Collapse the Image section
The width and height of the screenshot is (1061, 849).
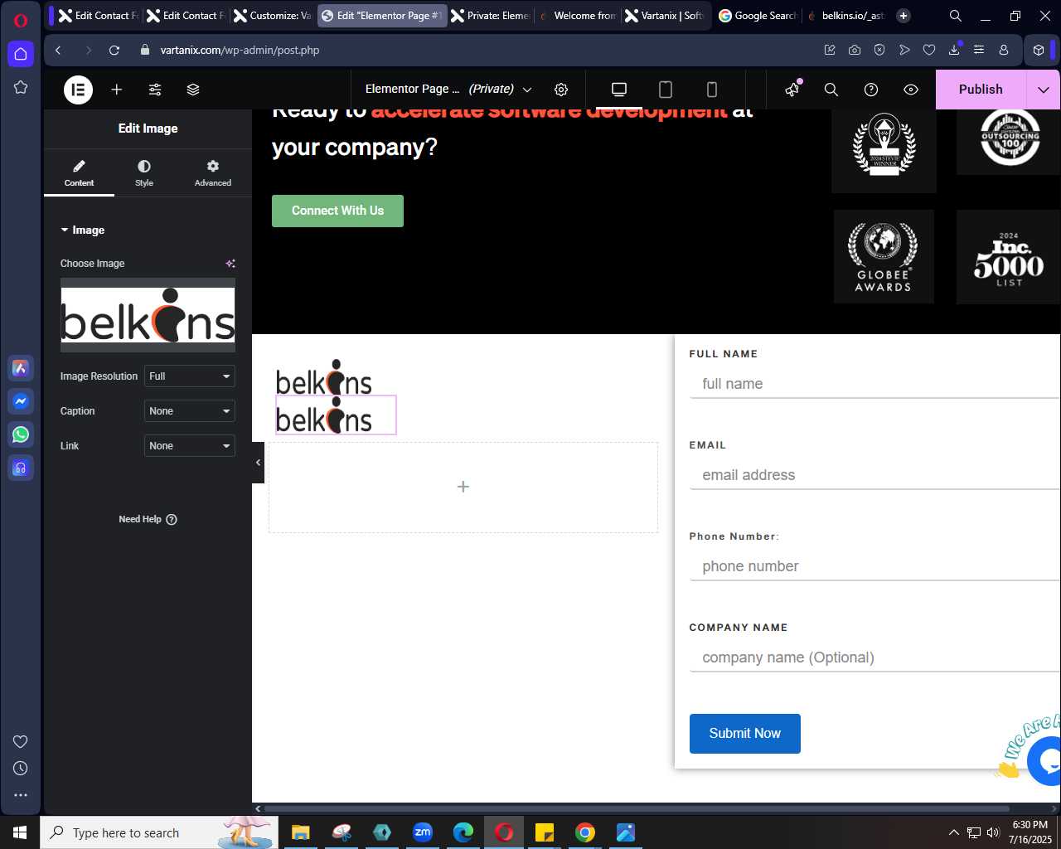click(x=83, y=230)
